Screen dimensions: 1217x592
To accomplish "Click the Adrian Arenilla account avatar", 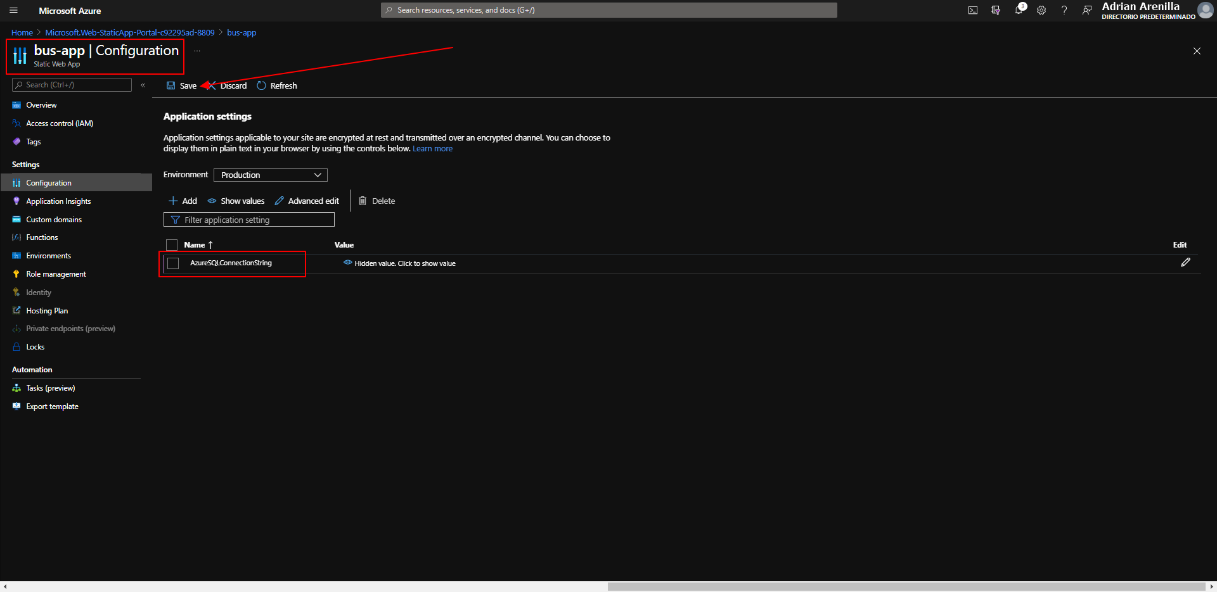I will point(1205,10).
